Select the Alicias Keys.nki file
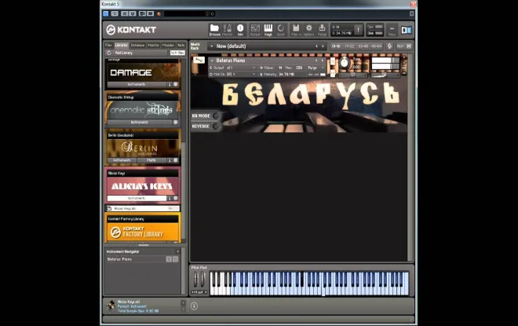Viewport: 518px width, 326px height. pyautogui.click(x=143, y=209)
